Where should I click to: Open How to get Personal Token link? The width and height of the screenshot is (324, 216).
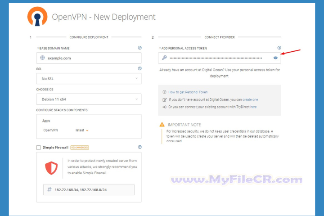coord(188,92)
